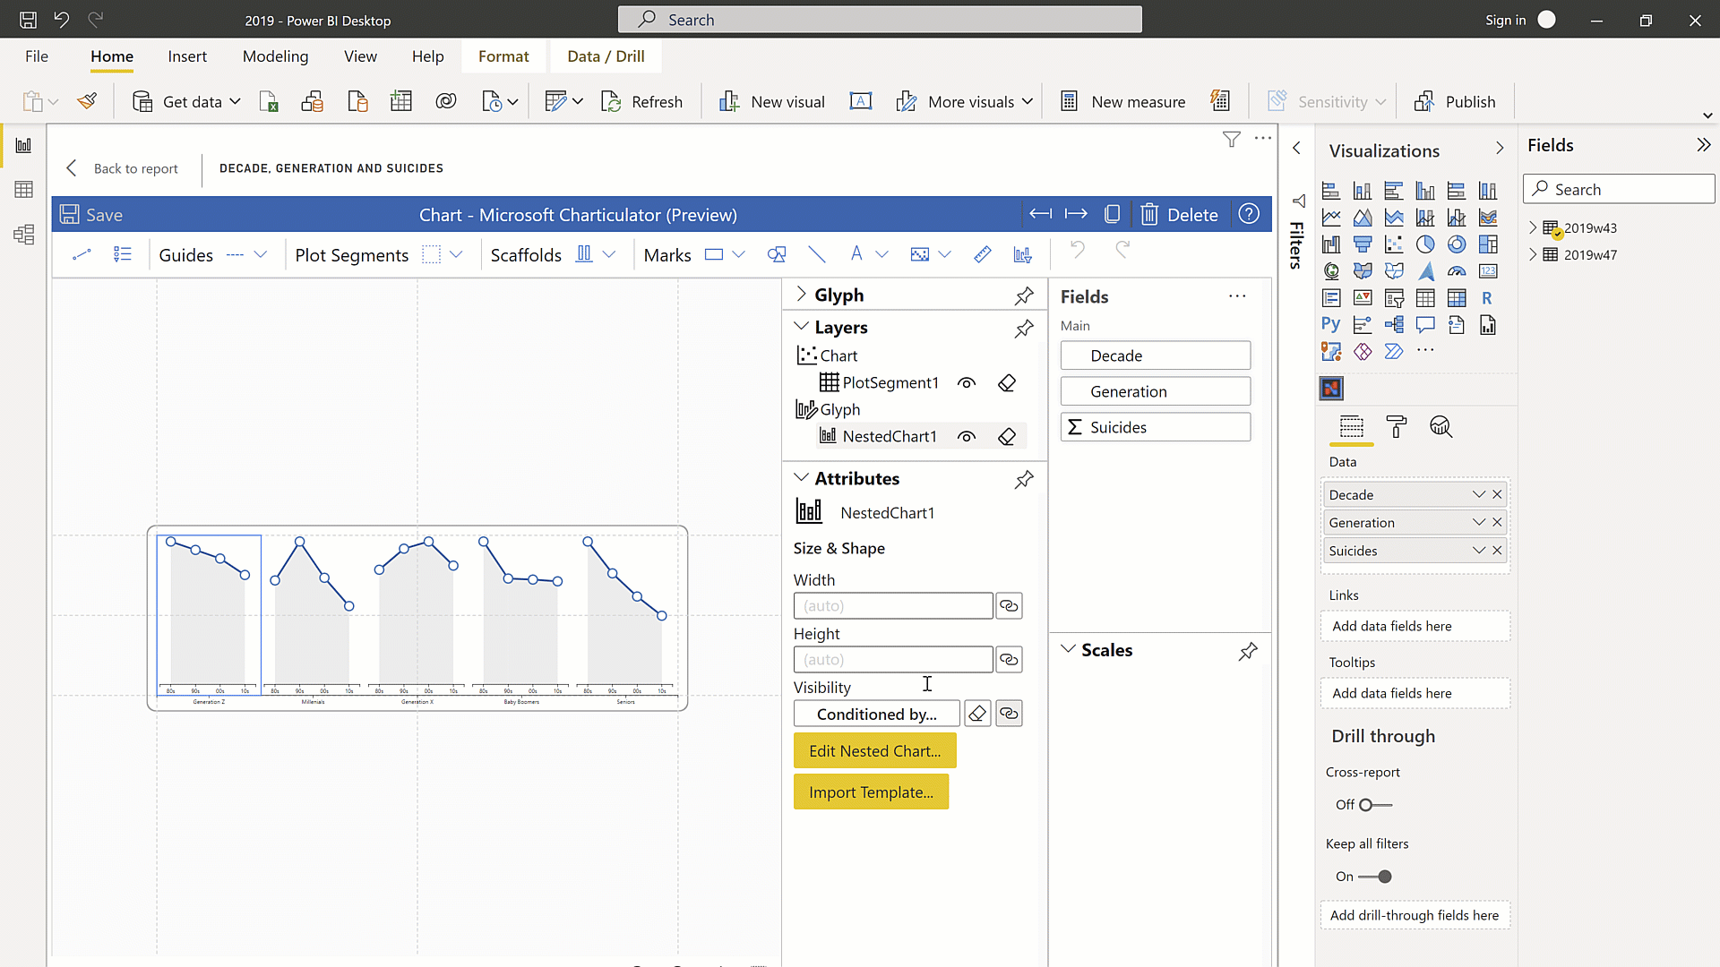This screenshot has height=967, width=1720.
Task: Pin the Glyph panel
Action: point(1024,295)
